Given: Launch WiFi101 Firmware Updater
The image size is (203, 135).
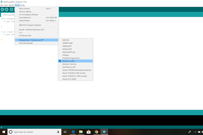Looking at the screenshot, I should tap(37, 25).
